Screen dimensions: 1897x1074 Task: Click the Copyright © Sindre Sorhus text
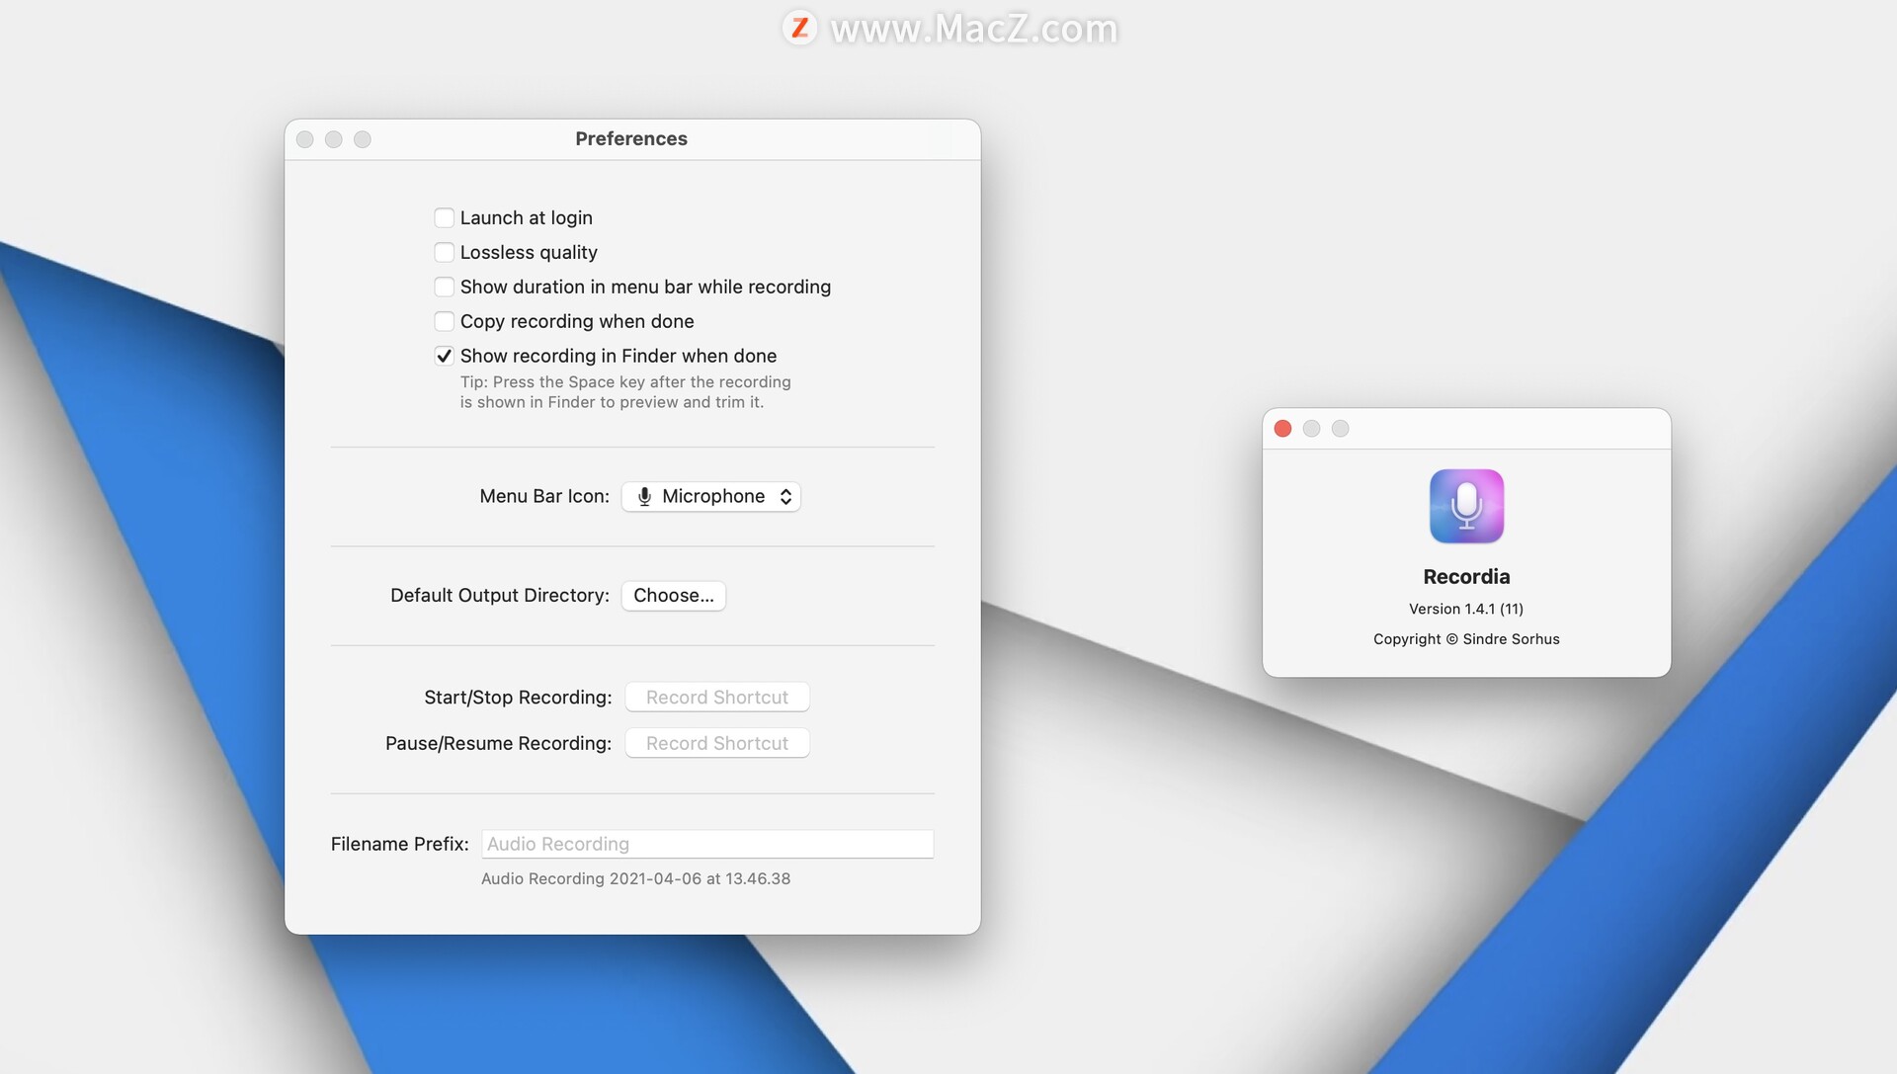tap(1467, 640)
